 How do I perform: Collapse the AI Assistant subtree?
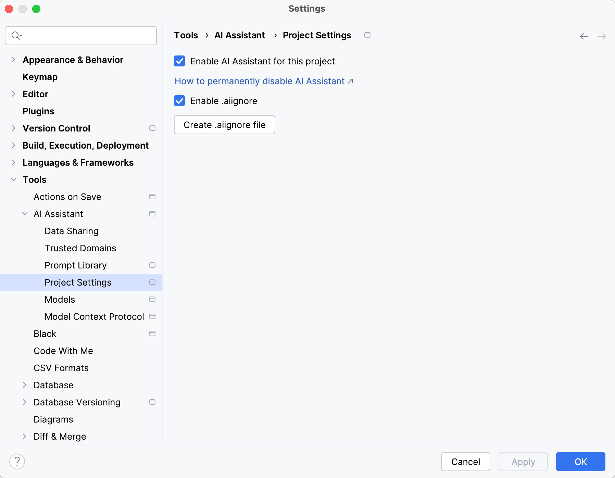pos(25,214)
